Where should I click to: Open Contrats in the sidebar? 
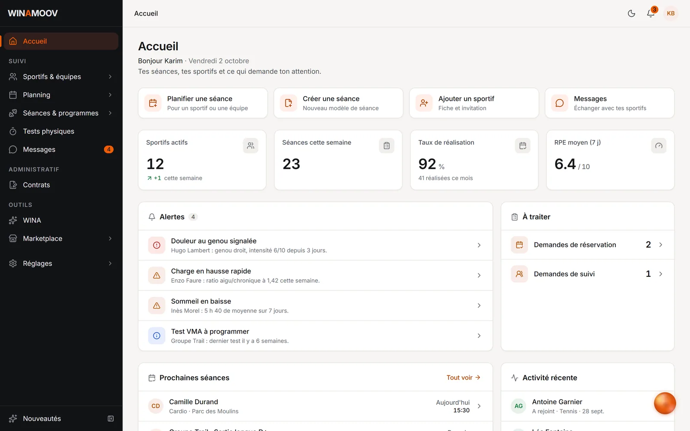[x=61, y=185]
